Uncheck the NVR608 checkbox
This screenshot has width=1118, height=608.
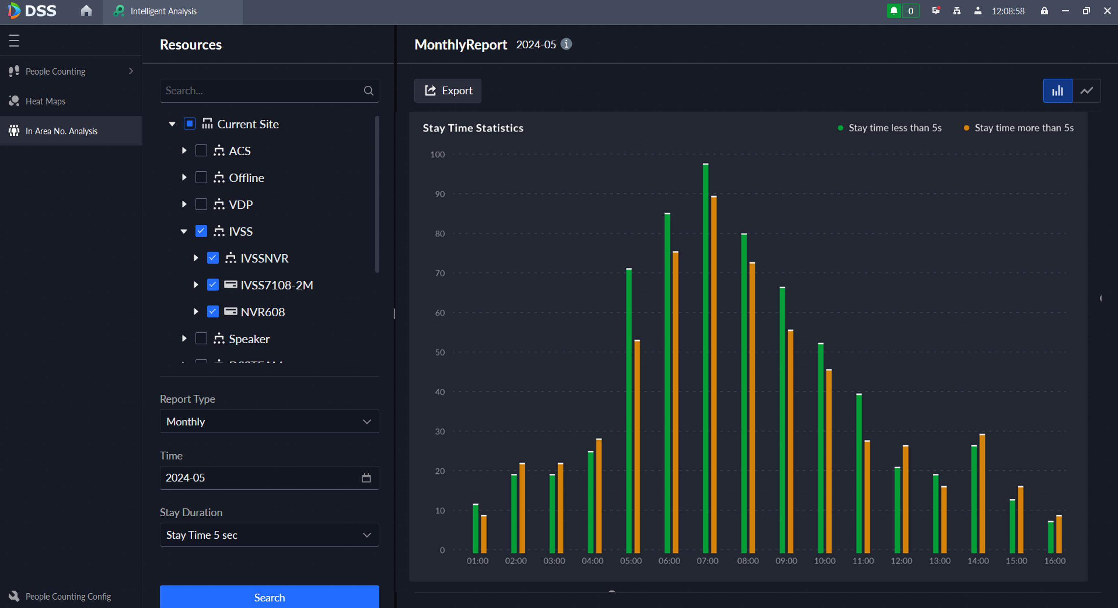[x=213, y=312]
